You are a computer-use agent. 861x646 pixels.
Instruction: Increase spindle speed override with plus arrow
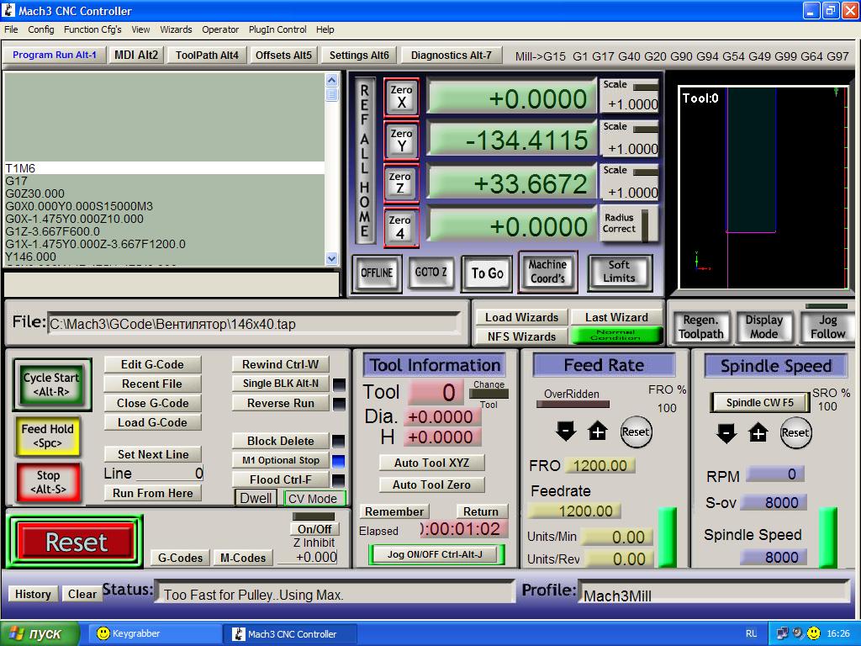pyautogui.click(x=758, y=432)
